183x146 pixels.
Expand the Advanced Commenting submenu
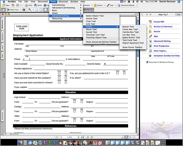66,8
